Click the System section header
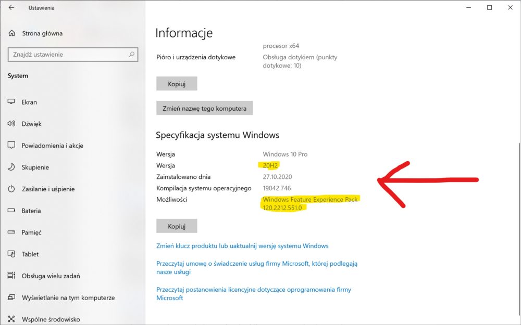The image size is (521, 325). [x=18, y=75]
